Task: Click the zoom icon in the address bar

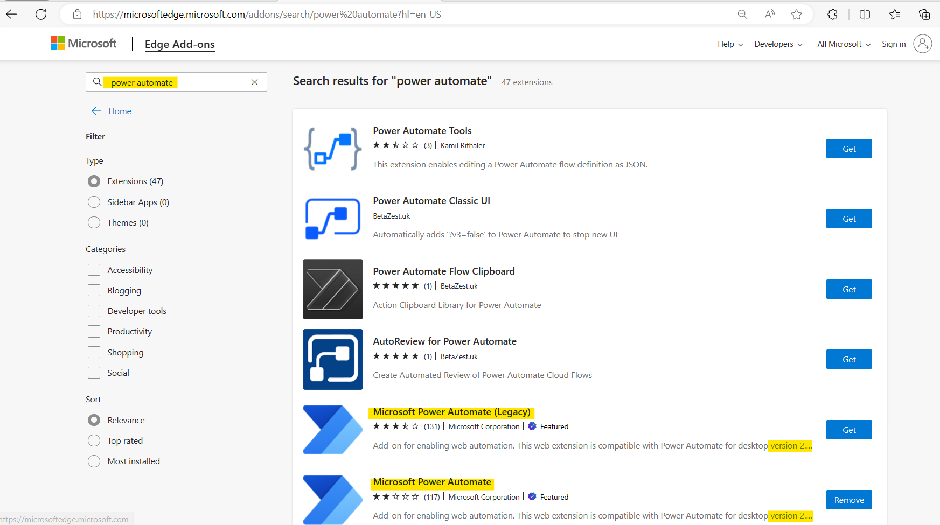Action: [x=742, y=15]
